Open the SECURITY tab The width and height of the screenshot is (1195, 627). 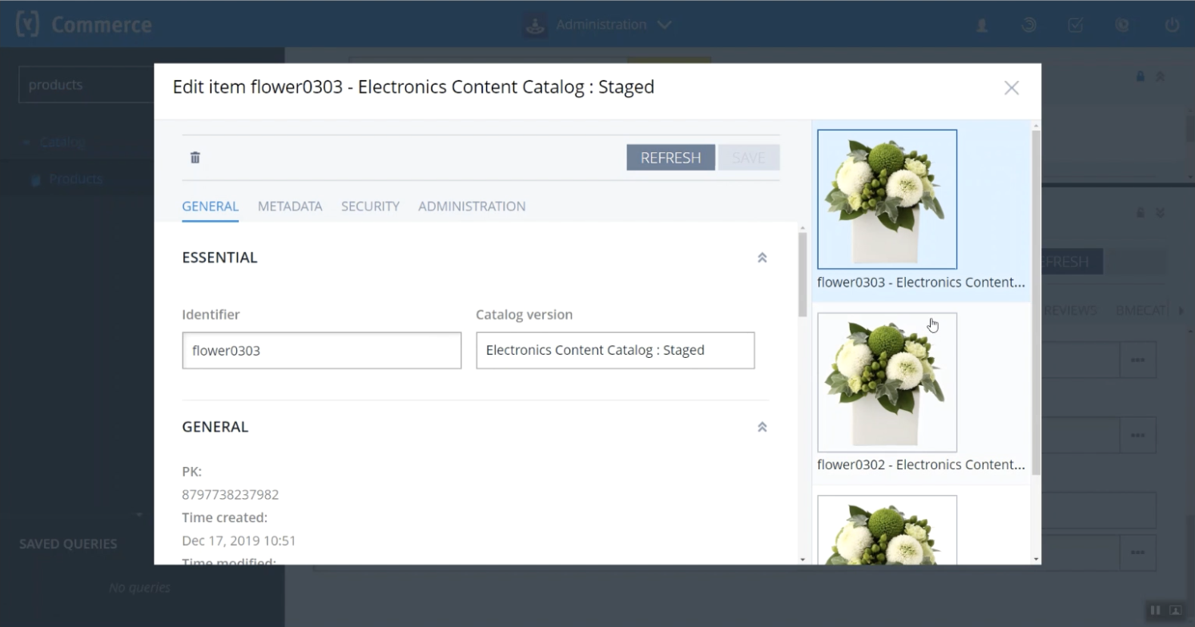[x=370, y=207]
